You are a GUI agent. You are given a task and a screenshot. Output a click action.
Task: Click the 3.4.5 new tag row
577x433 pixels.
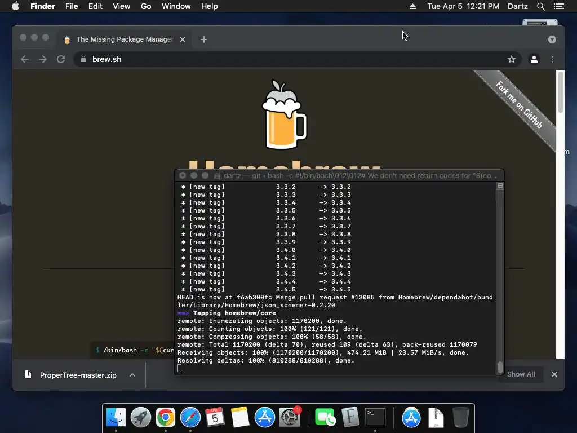point(267,289)
